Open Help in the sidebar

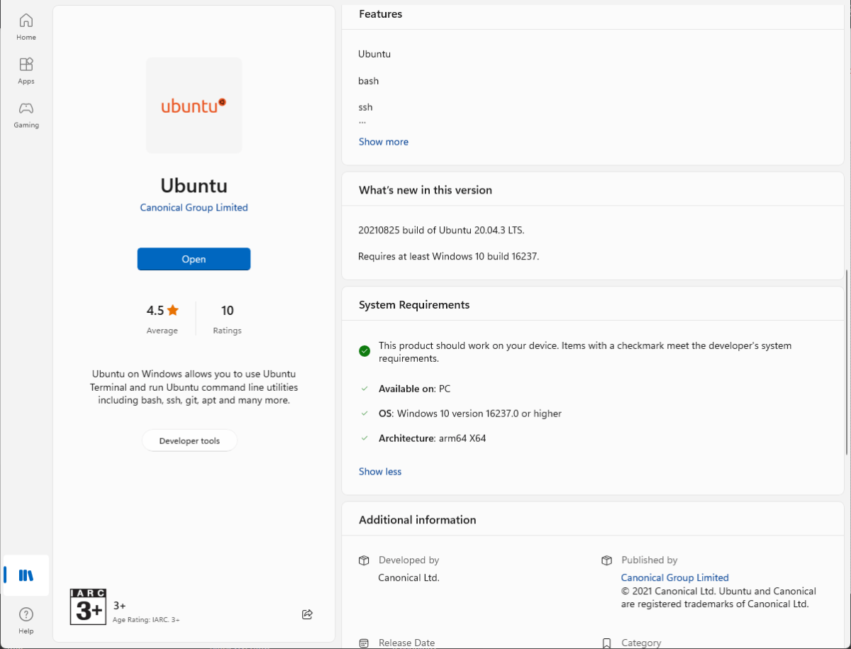coord(26,620)
